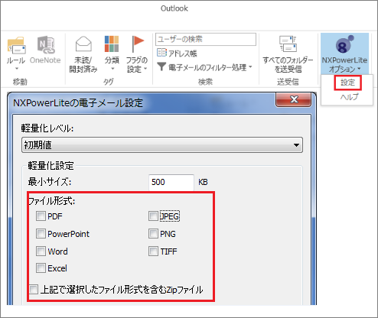Screen dimensions: 378x318
Task: Check the PowerPoint file format option
Action: tap(41, 234)
